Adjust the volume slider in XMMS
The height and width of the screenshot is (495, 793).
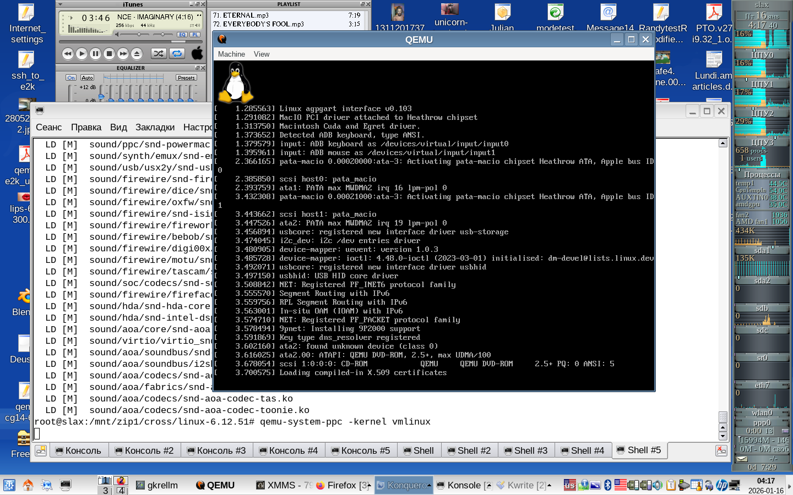point(139,35)
